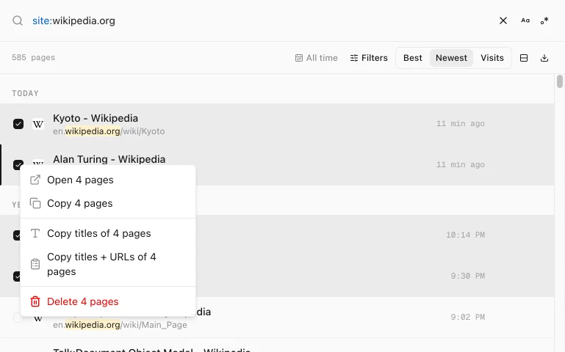Click the export download icon
The height and width of the screenshot is (352, 565).
tap(544, 58)
